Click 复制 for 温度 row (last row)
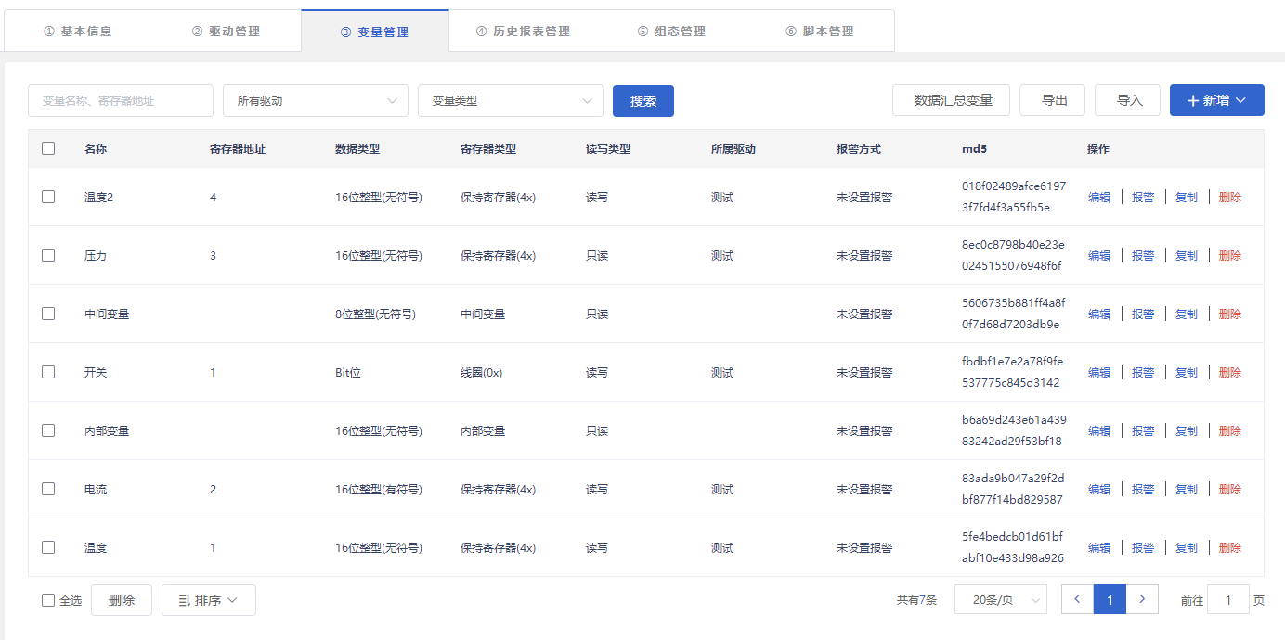This screenshot has height=640, width=1285. 1187,548
